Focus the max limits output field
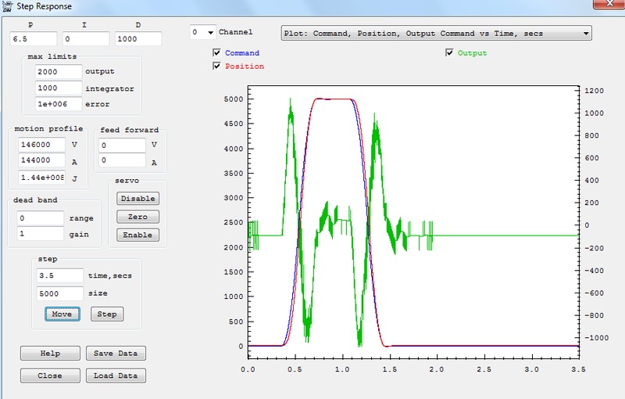 point(59,71)
